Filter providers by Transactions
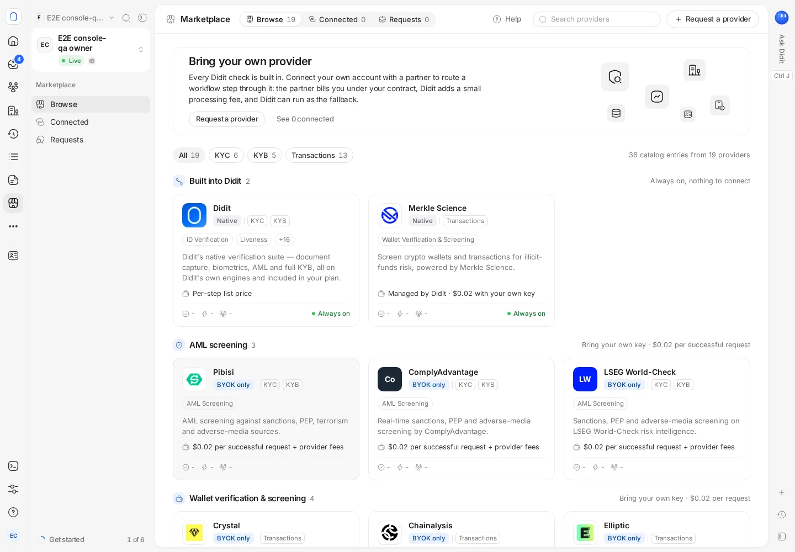The height and width of the screenshot is (552, 795). (319, 155)
